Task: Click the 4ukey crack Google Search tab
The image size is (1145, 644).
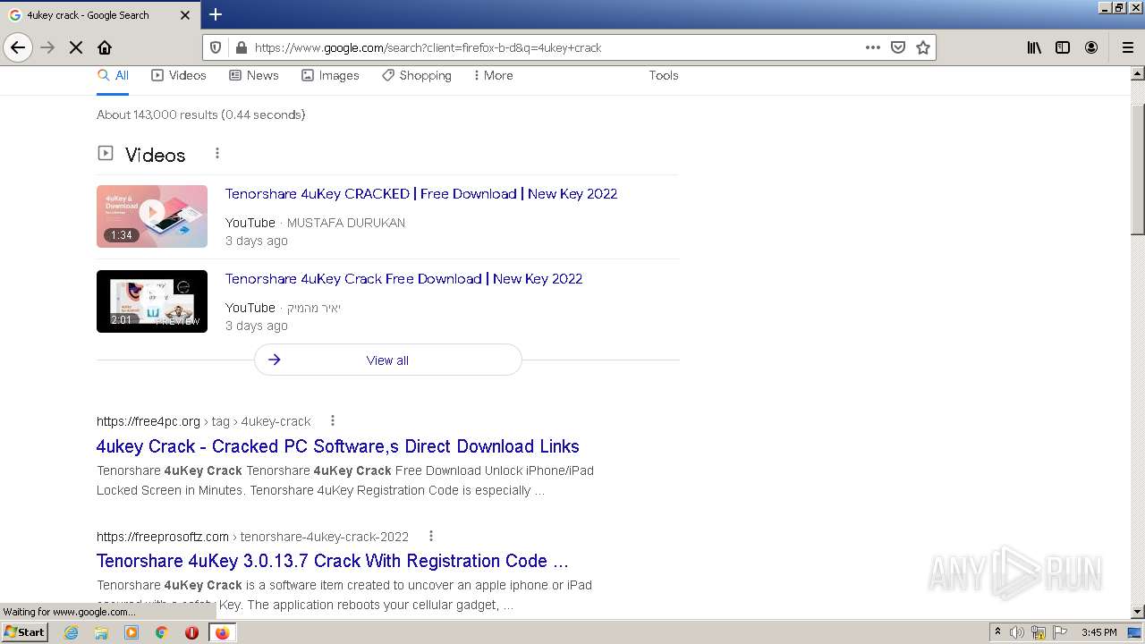Action: pos(99,15)
